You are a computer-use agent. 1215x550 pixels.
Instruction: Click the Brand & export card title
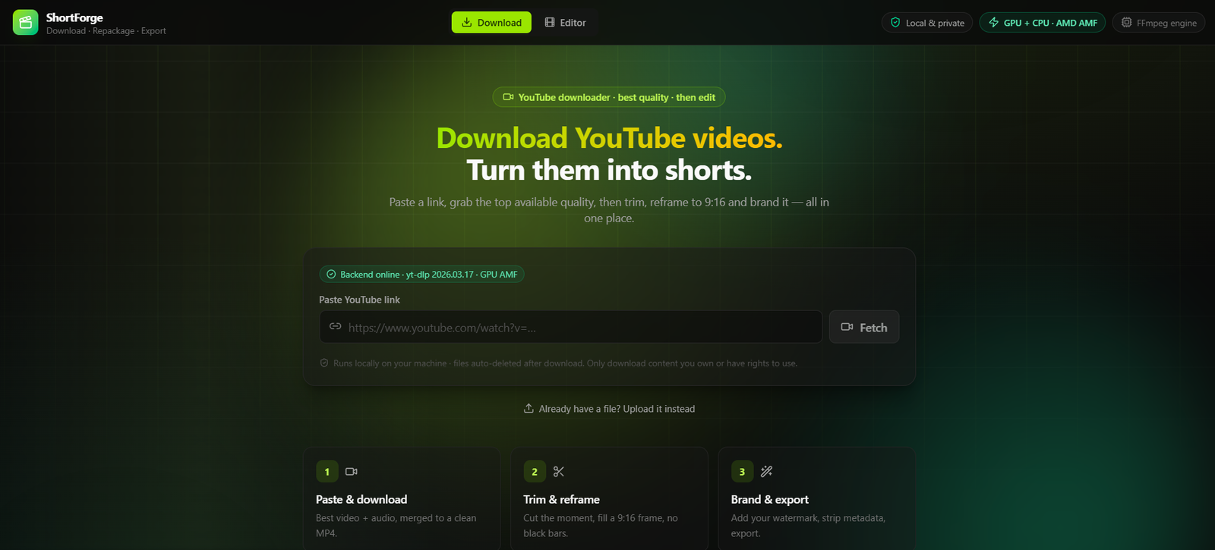pyautogui.click(x=769, y=499)
